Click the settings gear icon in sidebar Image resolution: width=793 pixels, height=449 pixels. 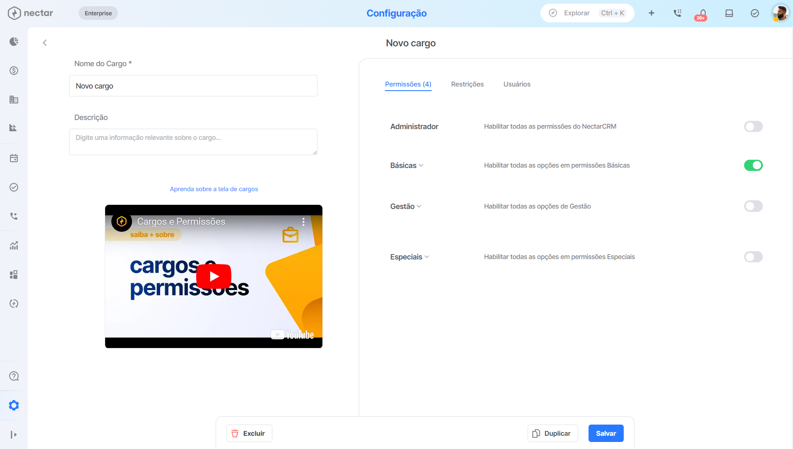coord(14,405)
